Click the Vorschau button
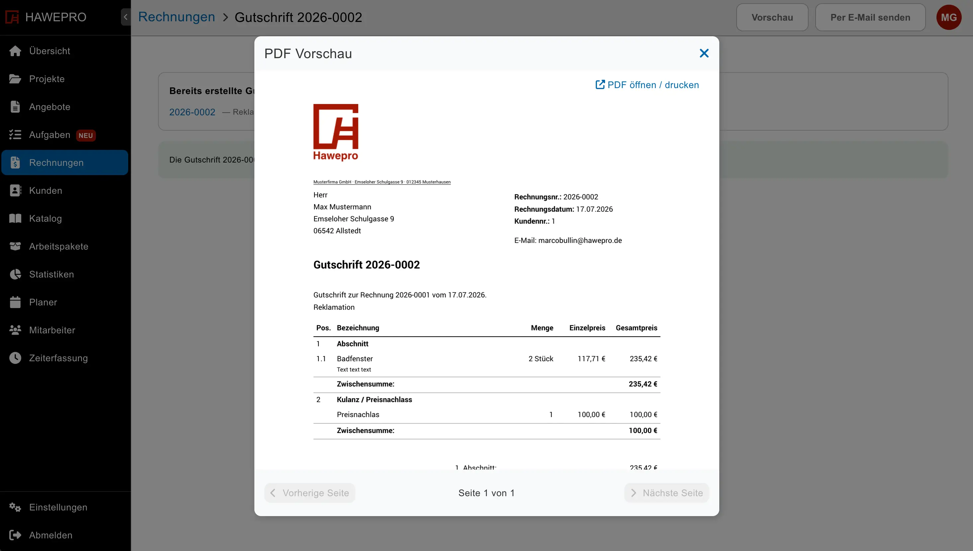 pos(772,17)
